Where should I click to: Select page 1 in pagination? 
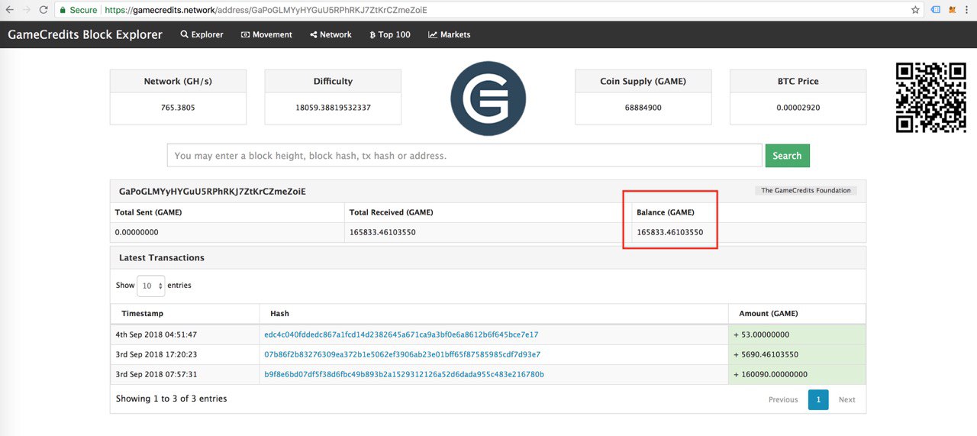pyautogui.click(x=818, y=399)
